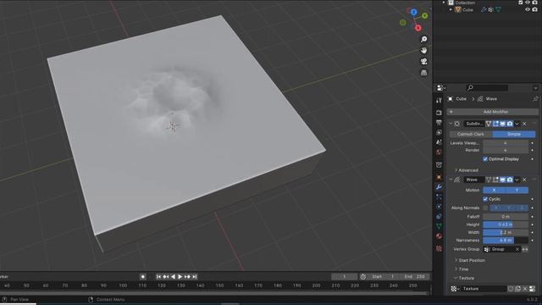Screen dimensions: 542x305
Task: Open Wave modifier extras dropdown arrow
Action: [517, 180]
